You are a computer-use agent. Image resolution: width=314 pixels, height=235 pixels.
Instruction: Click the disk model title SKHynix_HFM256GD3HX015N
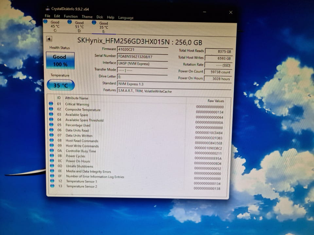[123, 41]
